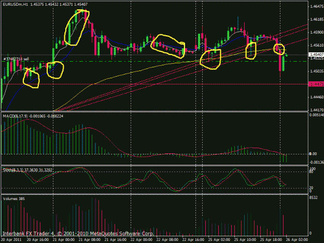Click the red horizontal line price tag
Screen dimensions: 324x243
(x=316, y=84)
